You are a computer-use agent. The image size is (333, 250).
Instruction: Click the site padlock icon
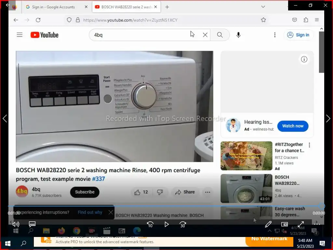pyautogui.click(x=78, y=20)
